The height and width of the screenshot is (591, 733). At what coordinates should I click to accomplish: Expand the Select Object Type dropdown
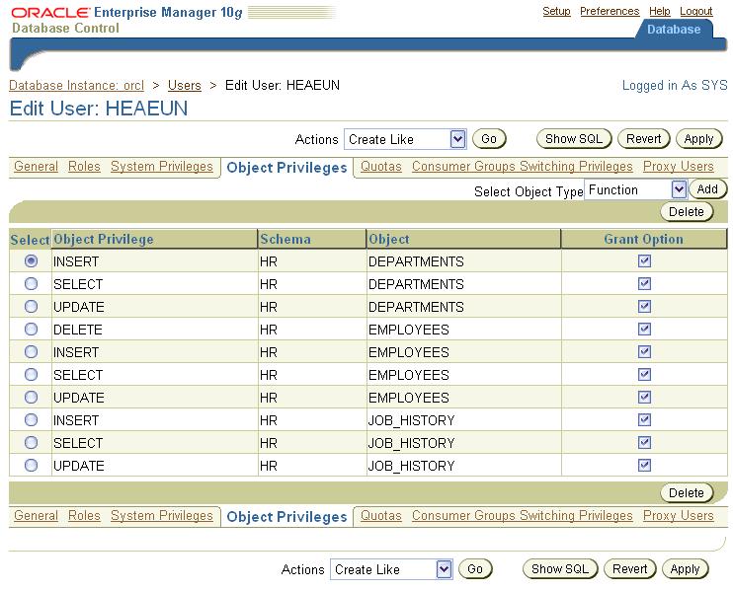pos(635,189)
